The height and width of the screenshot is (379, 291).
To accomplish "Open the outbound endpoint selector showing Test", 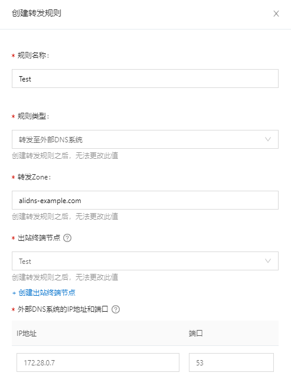I will pyautogui.click(x=145, y=261).
